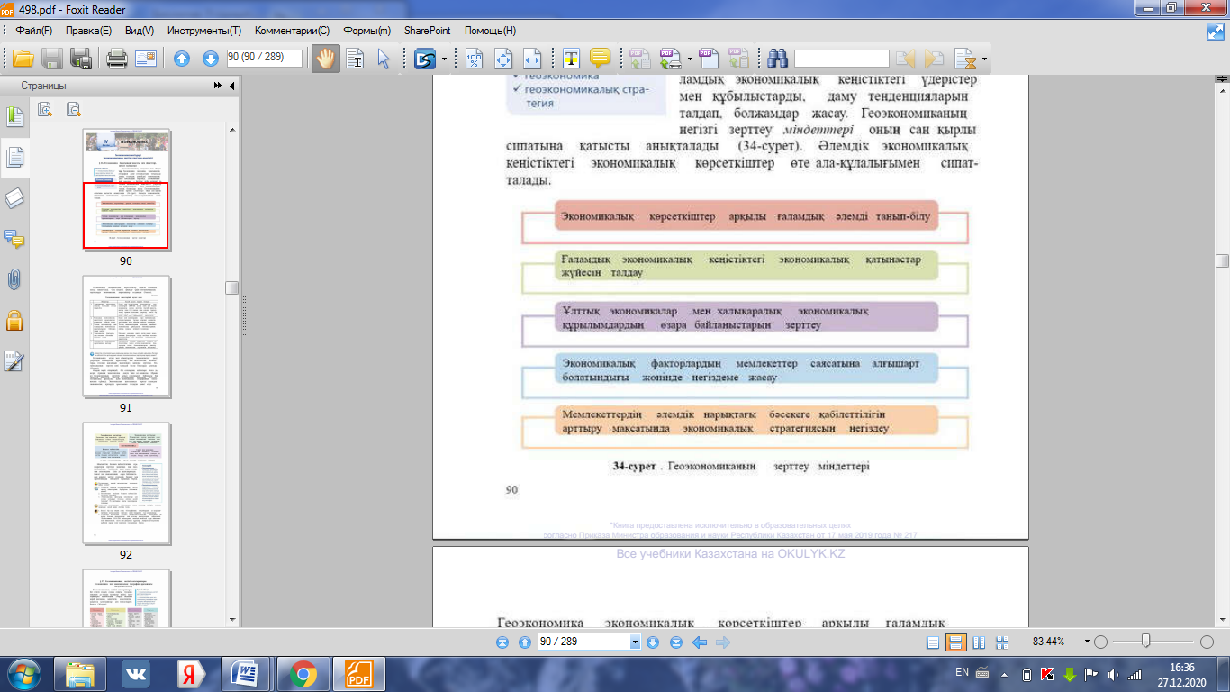Viewport: 1230px width, 692px height.
Task: Open Microsoft Word from the taskbar
Action: click(x=245, y=674)
